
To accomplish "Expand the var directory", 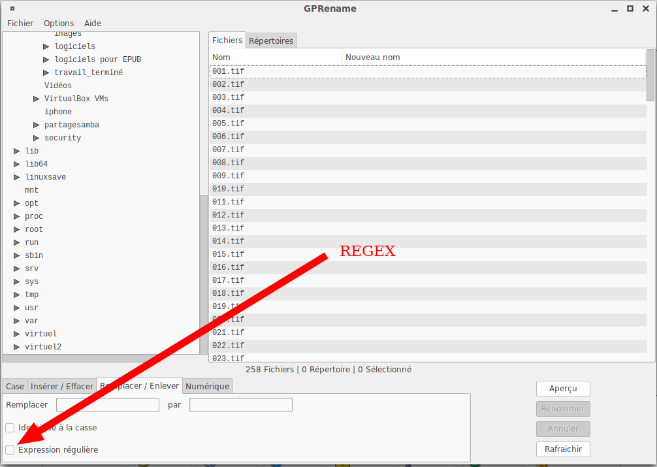I will (x=17, y=321).
